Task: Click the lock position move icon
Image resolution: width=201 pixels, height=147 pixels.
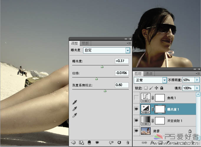Action: 156,88
